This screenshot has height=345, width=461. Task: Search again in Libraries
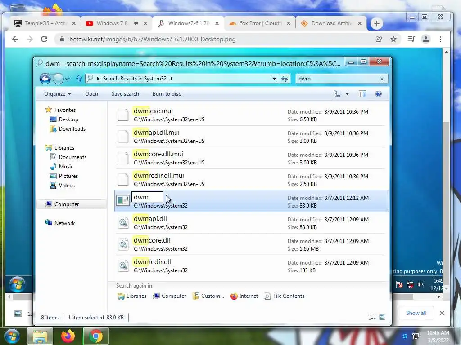pos(132,296)
